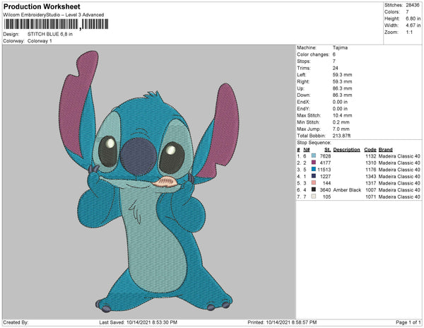Click the 'Description' column header
This screenshot has height=328, width=424.
coord(346,150)
